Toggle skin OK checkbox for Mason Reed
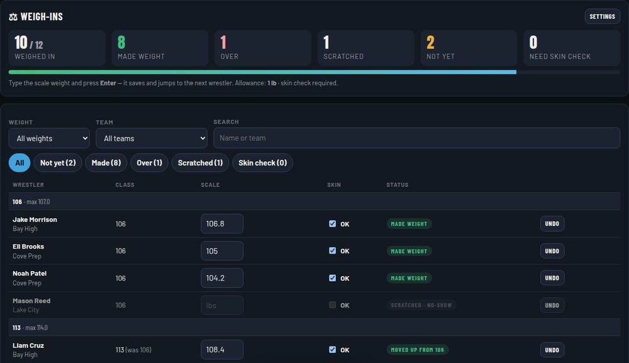629x363 pixels. coord(332,305)
